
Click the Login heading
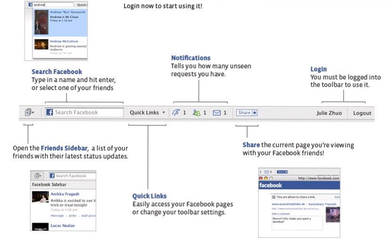coord(318,69)
